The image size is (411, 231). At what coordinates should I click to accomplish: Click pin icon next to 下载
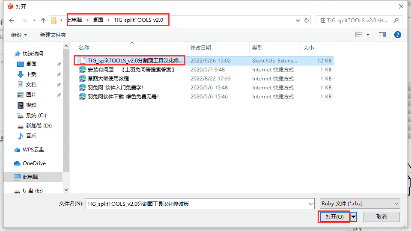click(59, 74)
